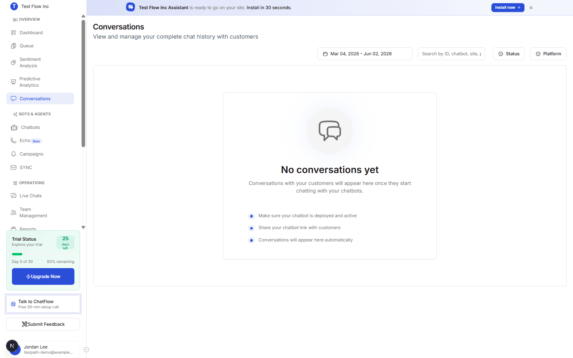This screenshot has height=358, width=573.
Task: Click the sidebar scroll down arrow
Action: click(x=83, y=228)
